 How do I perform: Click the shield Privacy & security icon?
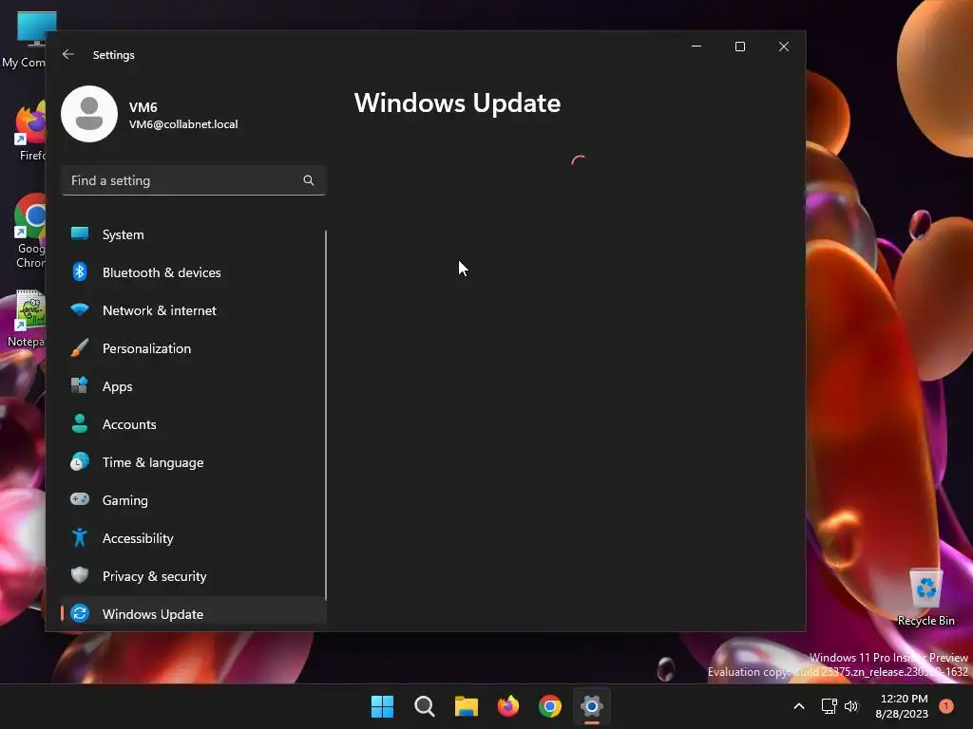coord(80,575)
